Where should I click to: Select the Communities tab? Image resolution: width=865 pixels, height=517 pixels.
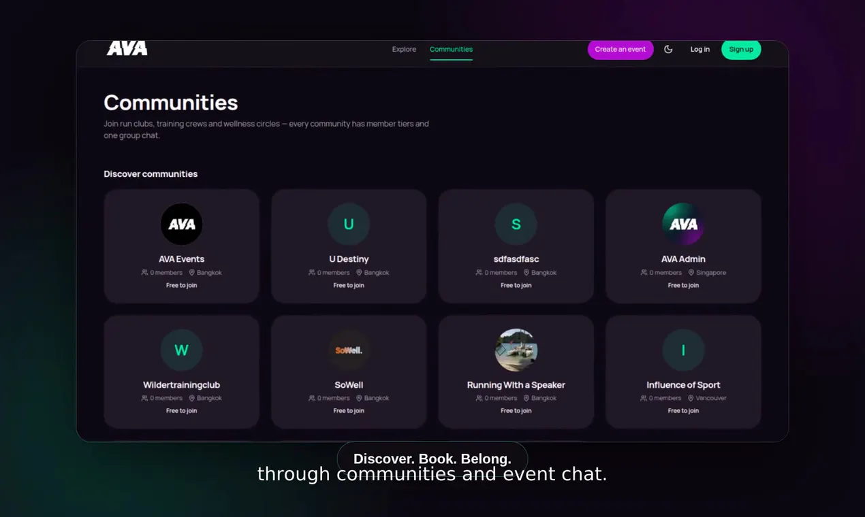(x=451, y=49)
